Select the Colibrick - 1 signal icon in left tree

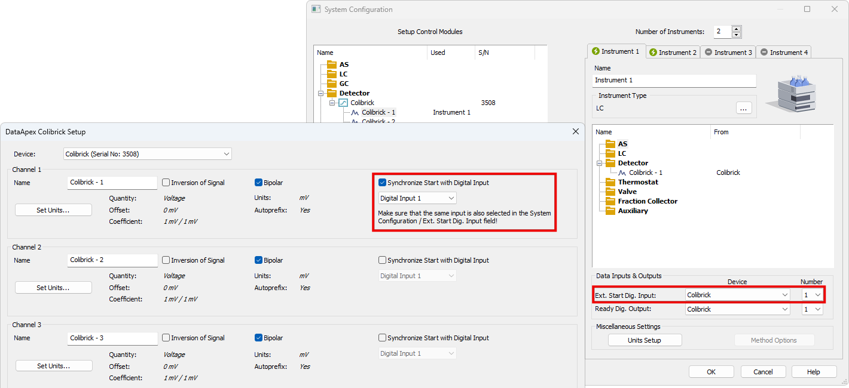click(x=355, y=112)
